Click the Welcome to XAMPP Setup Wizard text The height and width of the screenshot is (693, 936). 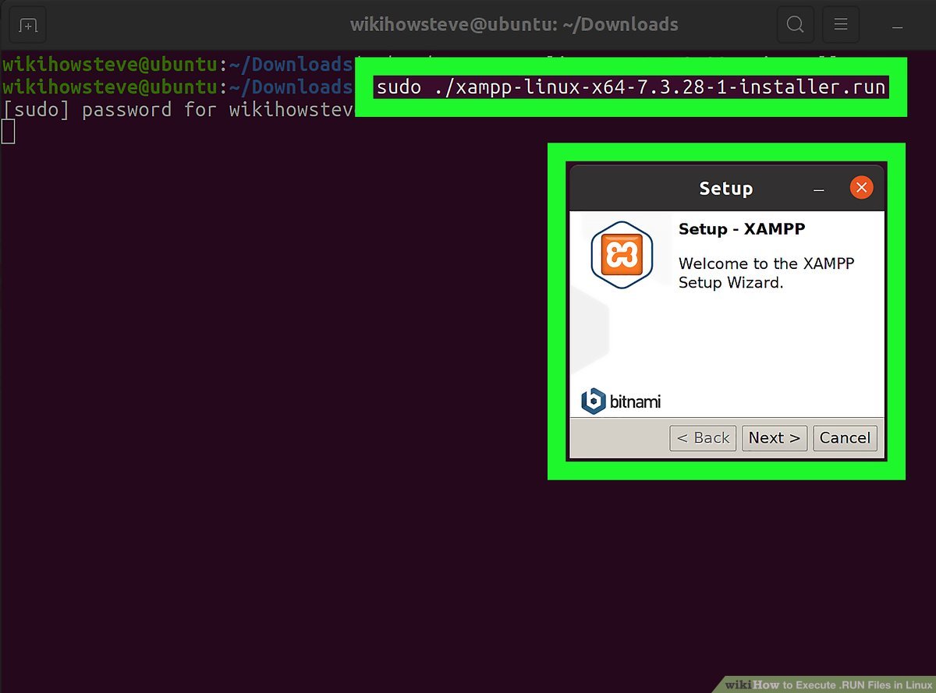766,273
